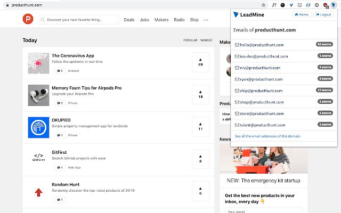341x213 pixels.
Task: Sort products by Newest
Action: pos(206,40)
